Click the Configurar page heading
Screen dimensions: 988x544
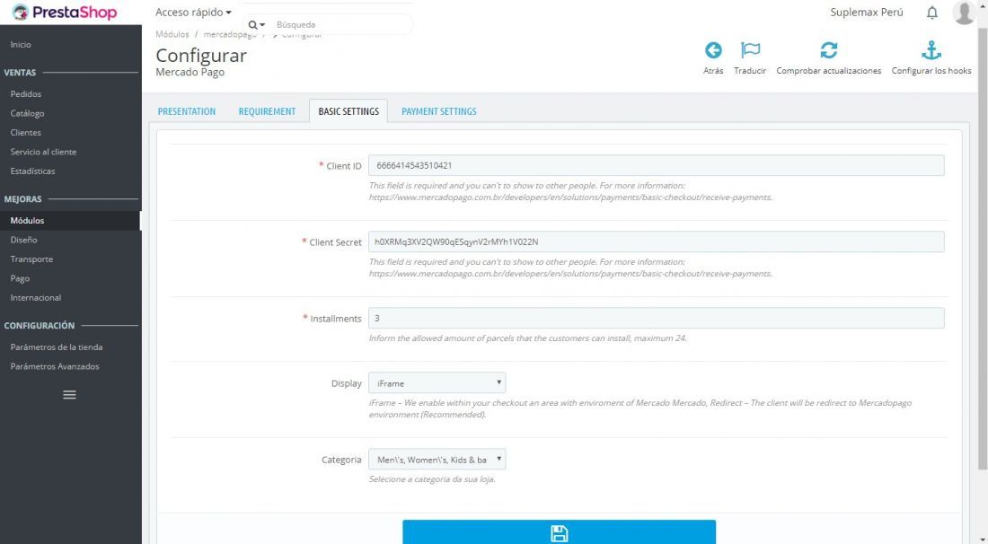pos(201,56)
